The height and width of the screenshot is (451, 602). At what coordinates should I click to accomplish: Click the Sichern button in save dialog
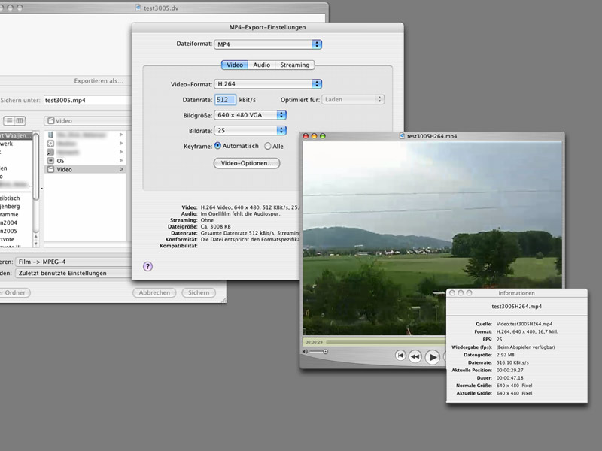point(199,293)
